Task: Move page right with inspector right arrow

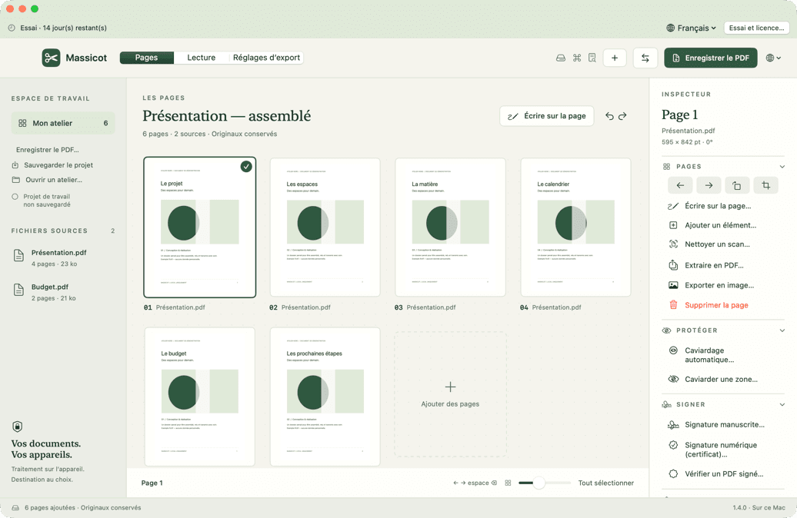Action: [x=709, y=185]
